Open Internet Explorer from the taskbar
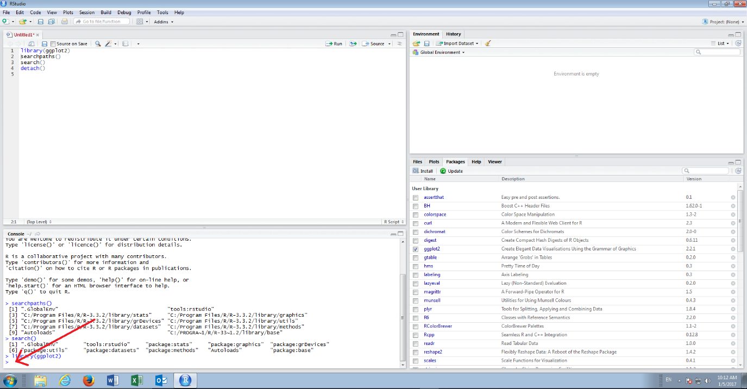747x389 pixels. [x=65, y=380]
